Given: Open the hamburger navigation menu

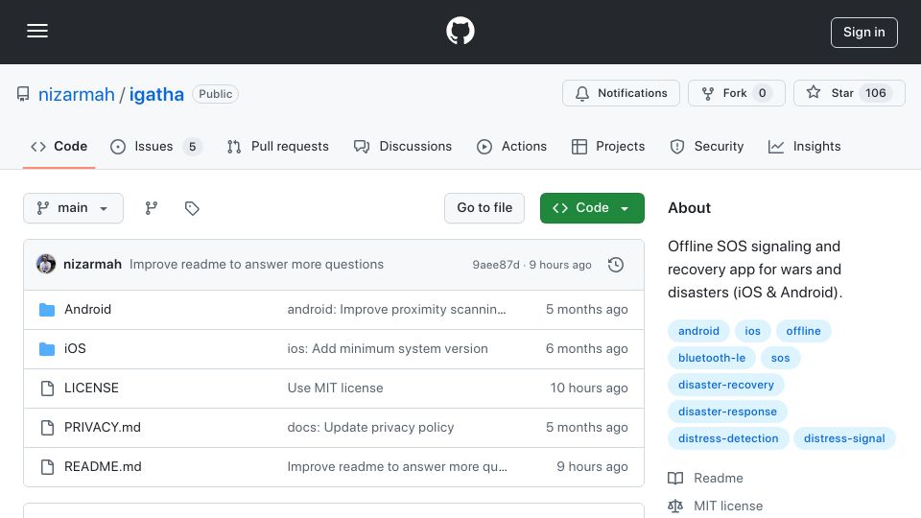Looking at the screenshot, I should point(37,31).
